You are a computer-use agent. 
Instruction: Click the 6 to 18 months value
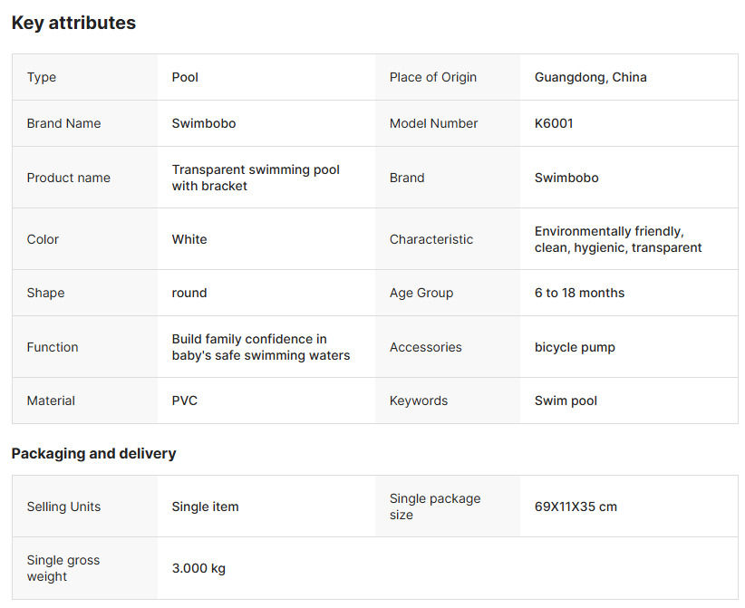(x=578, y=293)
